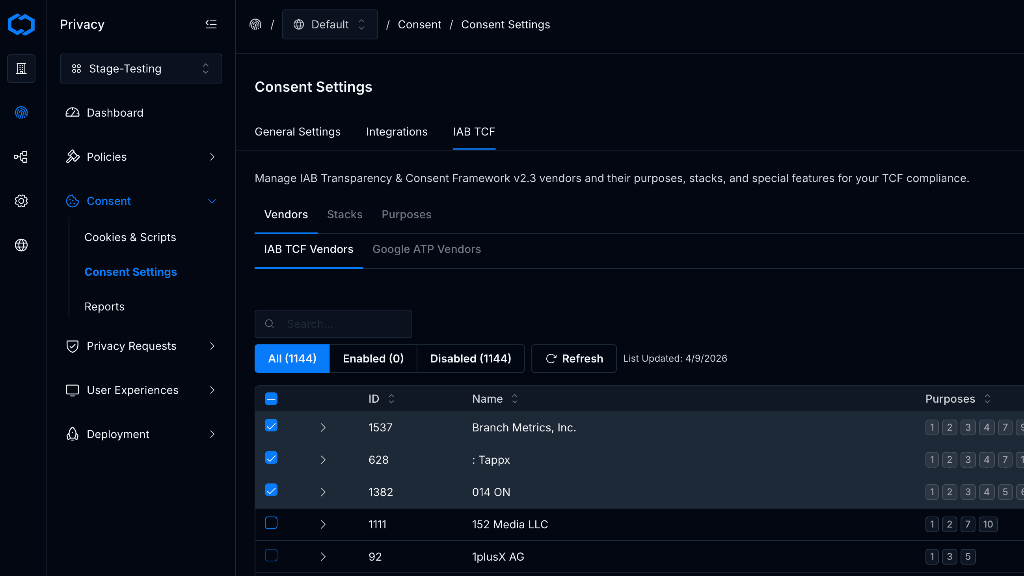1024x576 pixels.
Task: Click the Refresh vendor list button
Action: [x=573, y=358]
